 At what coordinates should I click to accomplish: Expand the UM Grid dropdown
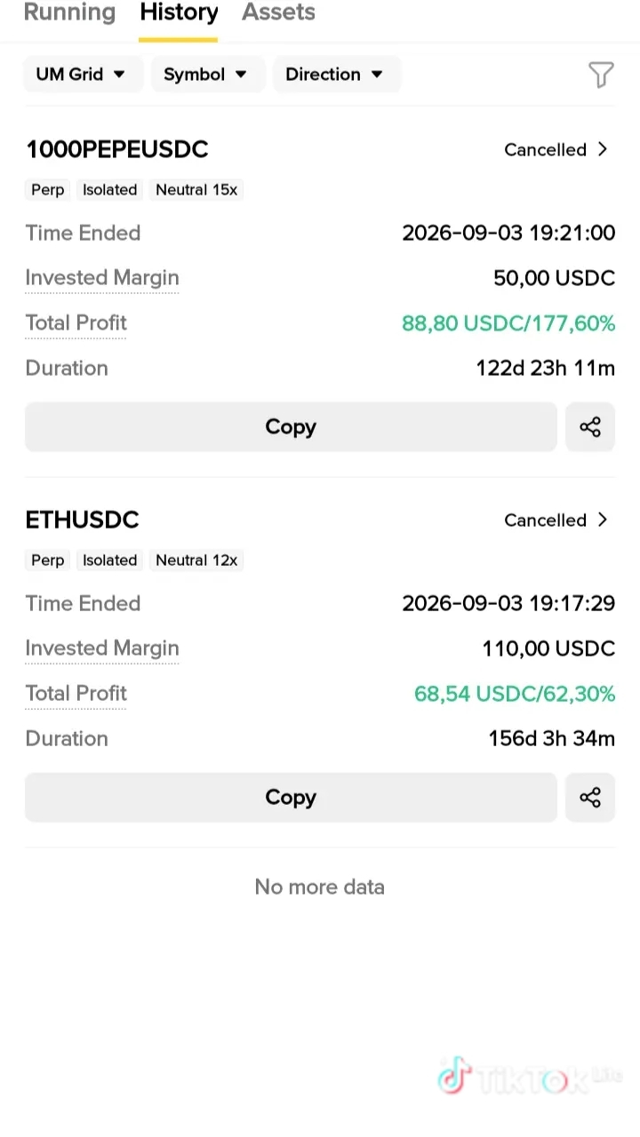pos(83,75)
